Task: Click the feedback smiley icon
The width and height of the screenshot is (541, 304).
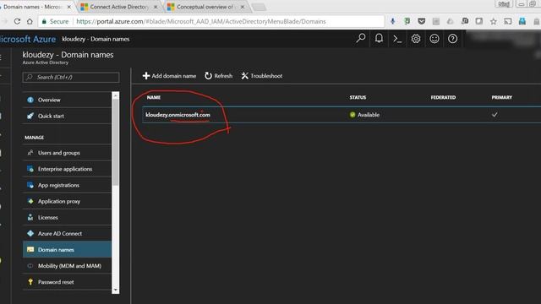Action: tap(434, 39)
